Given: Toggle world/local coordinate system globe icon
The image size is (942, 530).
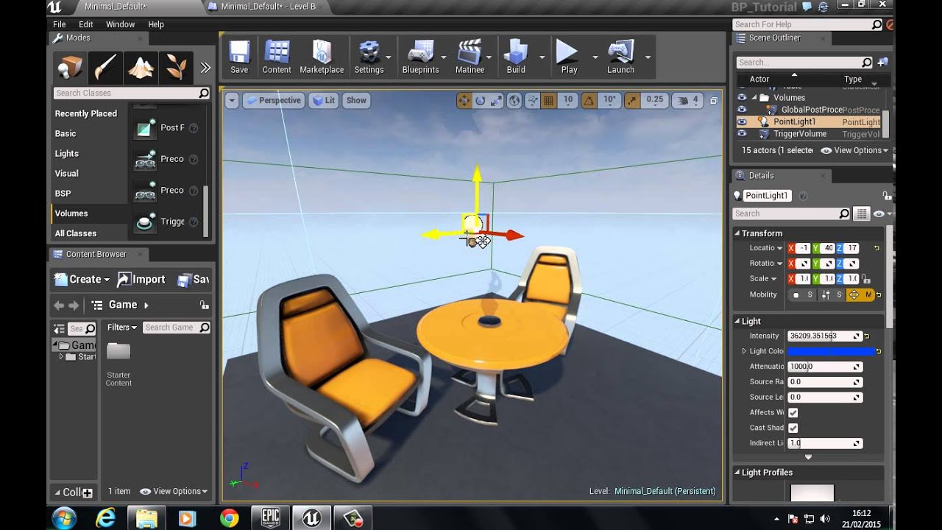Looking at the screenshot, I should (x=514, y=100).
